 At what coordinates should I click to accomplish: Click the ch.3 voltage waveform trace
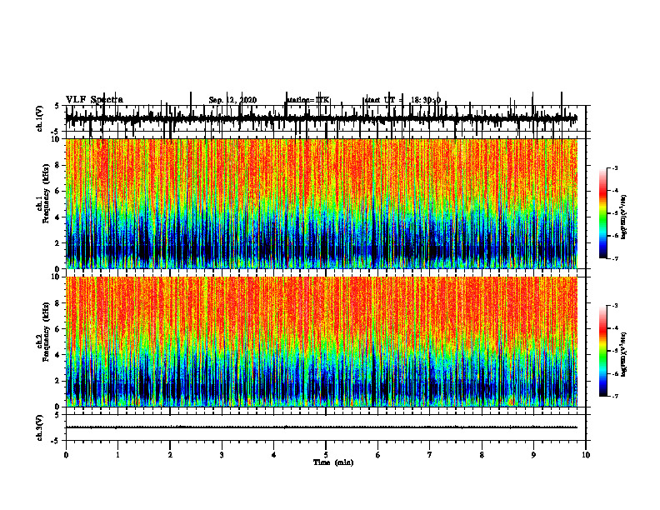click(x=322, y=427)
